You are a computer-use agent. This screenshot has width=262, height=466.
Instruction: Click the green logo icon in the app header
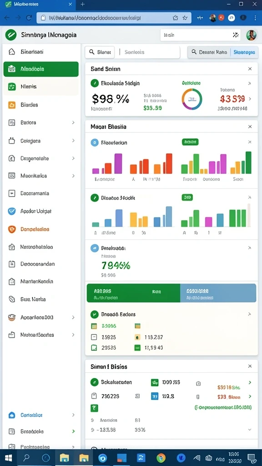[x=11, y=35]
